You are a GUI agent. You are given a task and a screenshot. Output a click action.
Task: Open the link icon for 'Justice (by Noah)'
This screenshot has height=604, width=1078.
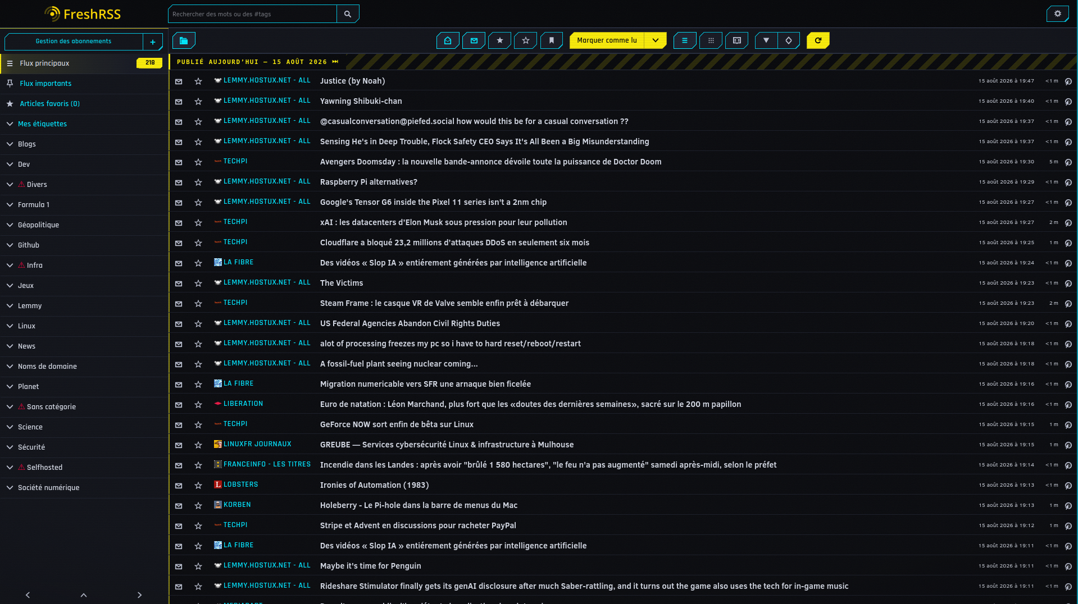1068,81
